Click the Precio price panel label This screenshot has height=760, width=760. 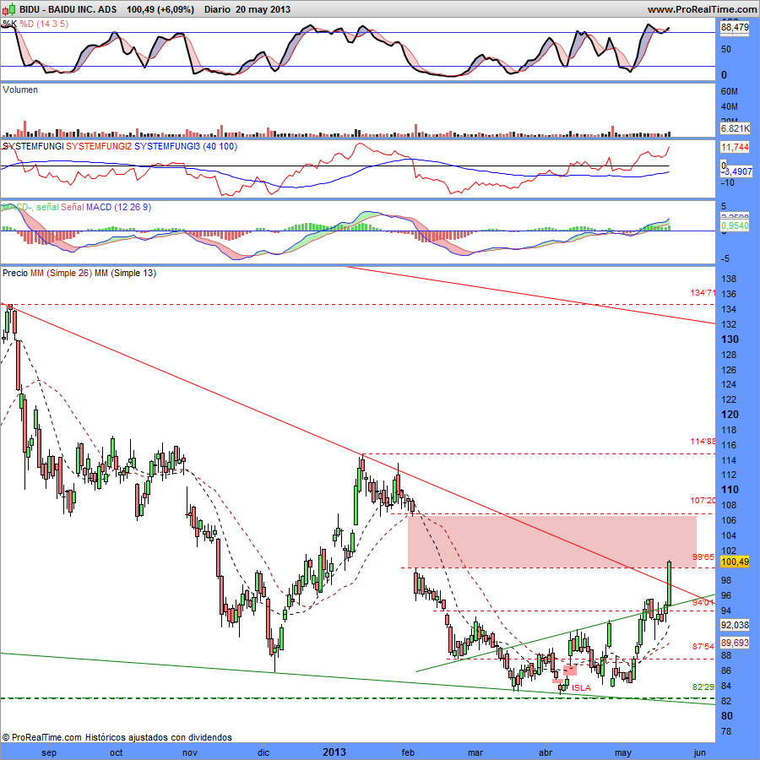click(x=15, y=273)
